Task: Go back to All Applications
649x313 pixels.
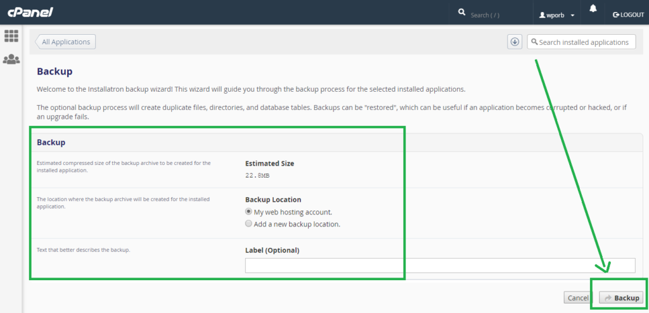Action: (65, 42)
